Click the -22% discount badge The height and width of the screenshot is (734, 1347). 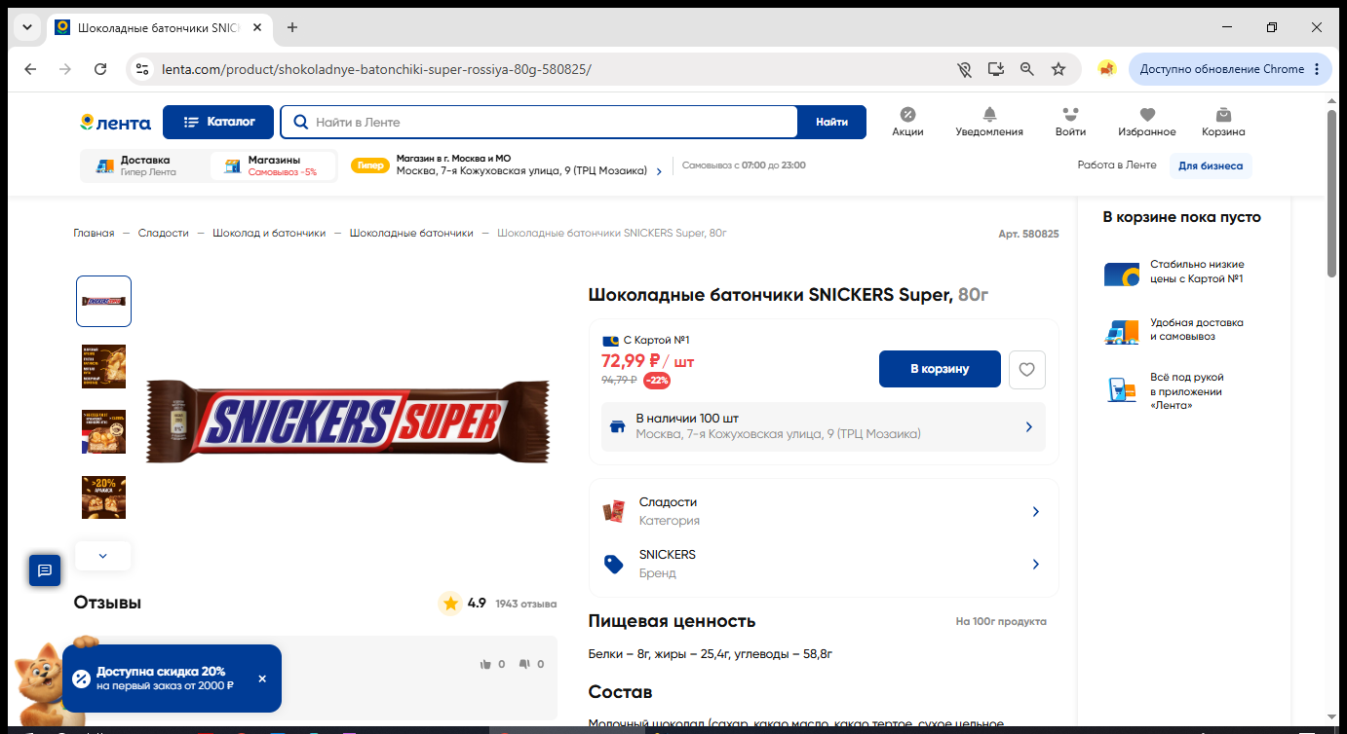click(x=657, y=381)
